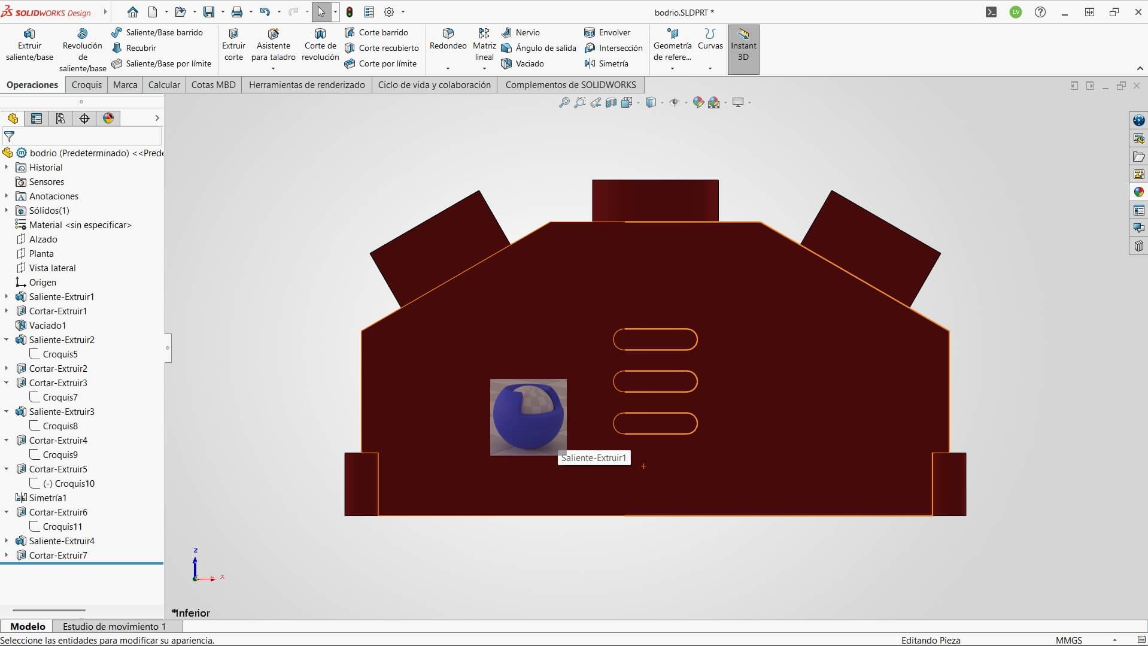
Task: Collapse the FeatureManager panel with side handle
Action: coord(168,348)
